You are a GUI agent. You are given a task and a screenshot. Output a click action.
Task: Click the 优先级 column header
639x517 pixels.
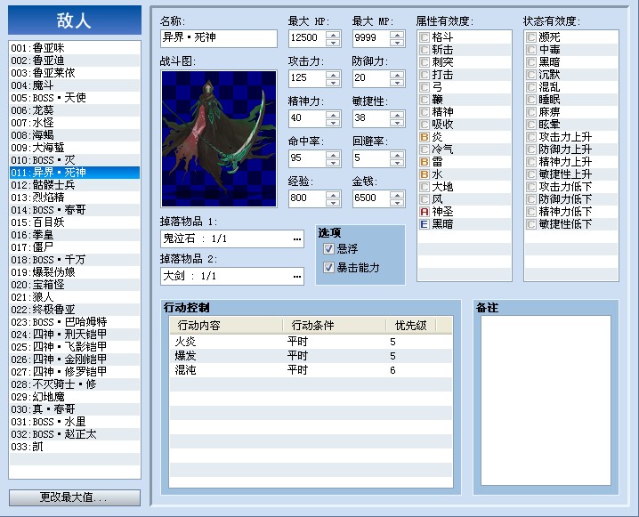pyautogui.click(x=411, y=326)
